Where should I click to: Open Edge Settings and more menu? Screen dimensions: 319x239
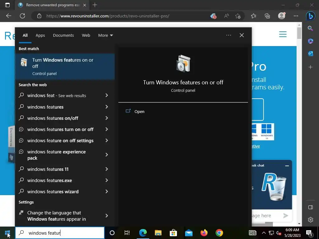pos(296,16)
